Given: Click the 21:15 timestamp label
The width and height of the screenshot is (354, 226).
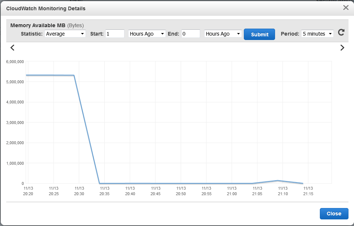Looking at the screenshot, I should point(308,193).
